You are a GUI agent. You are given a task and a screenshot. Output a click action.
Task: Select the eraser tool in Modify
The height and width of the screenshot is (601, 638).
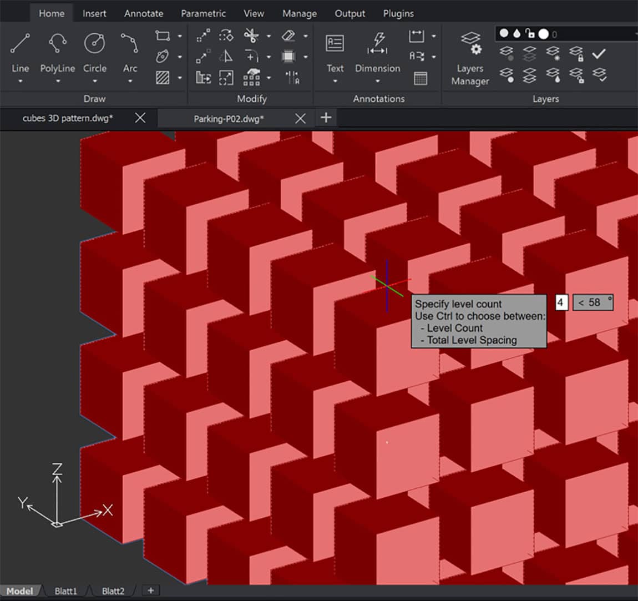coord(288,36)
